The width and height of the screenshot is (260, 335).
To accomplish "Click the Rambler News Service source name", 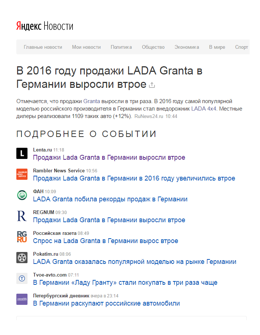I will [x=59, y=170].
